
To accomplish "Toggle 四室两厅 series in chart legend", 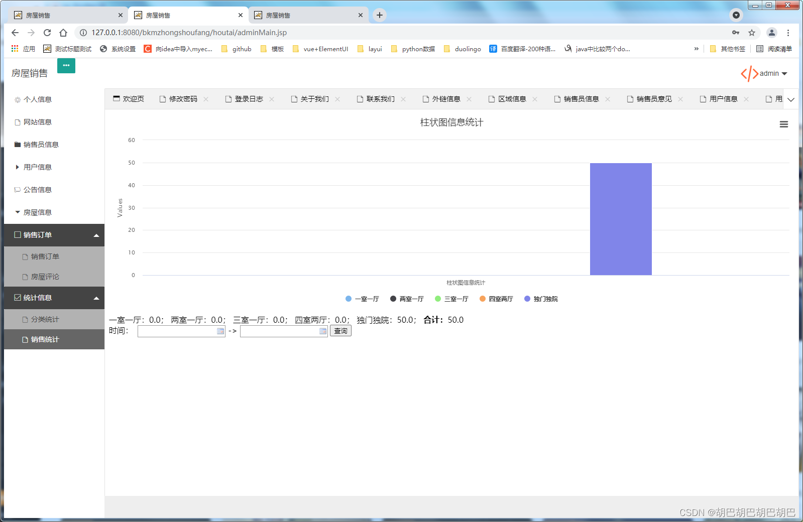I will [x=496, y=299].
